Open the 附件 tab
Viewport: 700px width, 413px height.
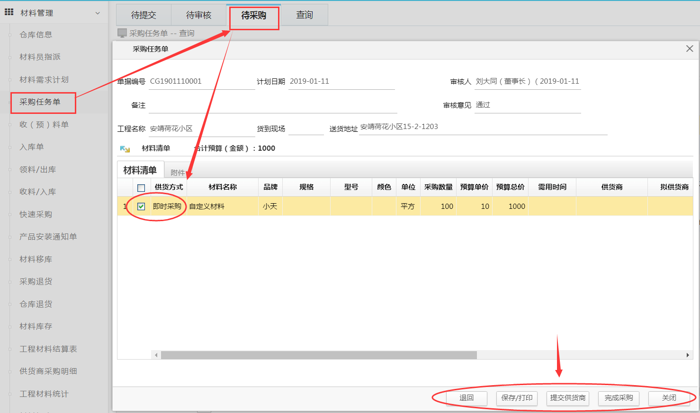click(x=178, y=172)
